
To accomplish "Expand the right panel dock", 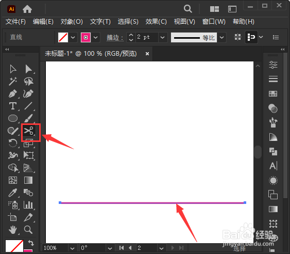I will (282, 50).
